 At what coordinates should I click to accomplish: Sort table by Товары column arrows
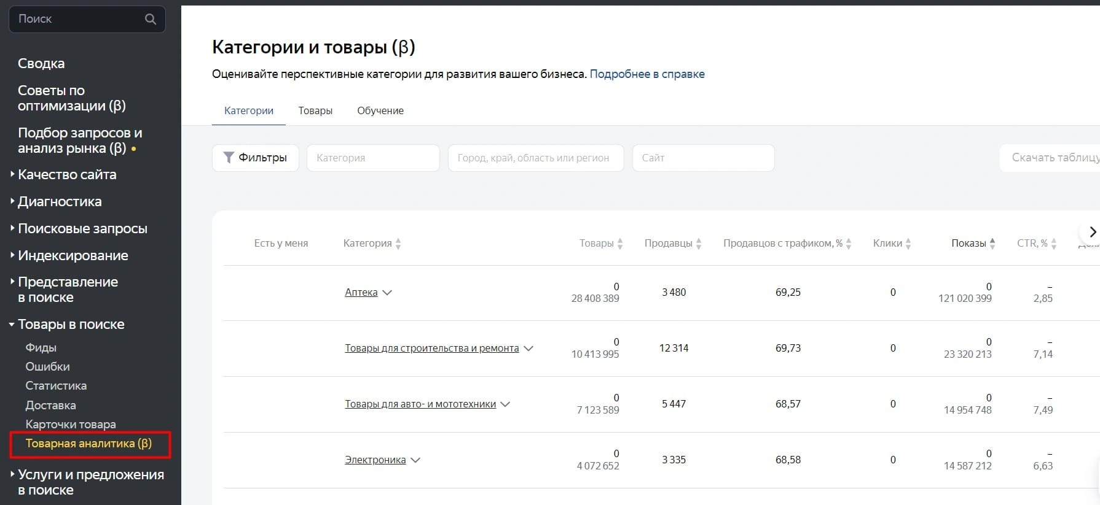click(620, 244)
